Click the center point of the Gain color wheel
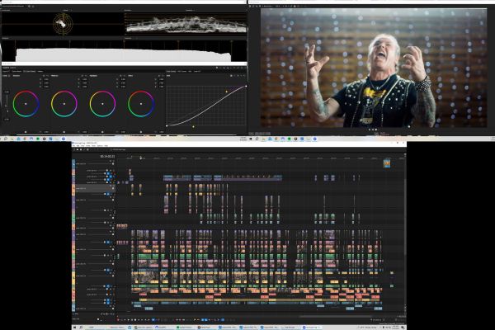Image resolution: width=495 pixels, height=330 pixels. click(x=102, y=104)
